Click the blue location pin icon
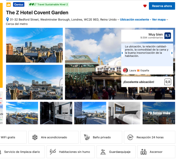This screenshot has width=178, height=163. coord(7,20)
